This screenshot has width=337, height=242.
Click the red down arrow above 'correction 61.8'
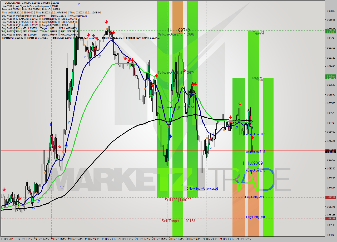(x=252, y=137)
